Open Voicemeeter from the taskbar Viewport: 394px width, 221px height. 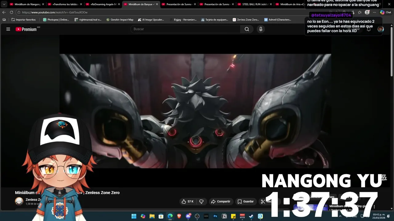[x=242, y=216]
